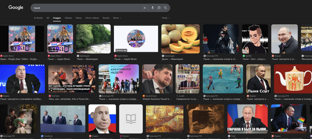Screen dimensions: 312x139
Task: Open the '20 hours ago' circular cover thumbnail
Action: 136,39
